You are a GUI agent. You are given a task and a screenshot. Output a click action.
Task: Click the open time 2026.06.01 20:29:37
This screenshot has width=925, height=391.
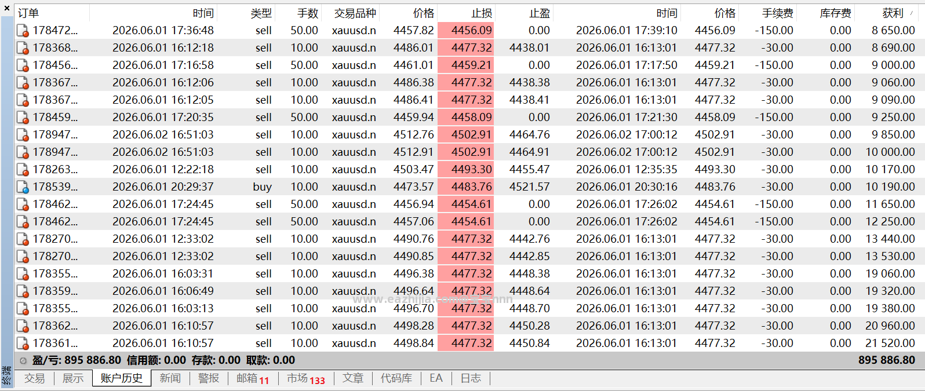163,187
